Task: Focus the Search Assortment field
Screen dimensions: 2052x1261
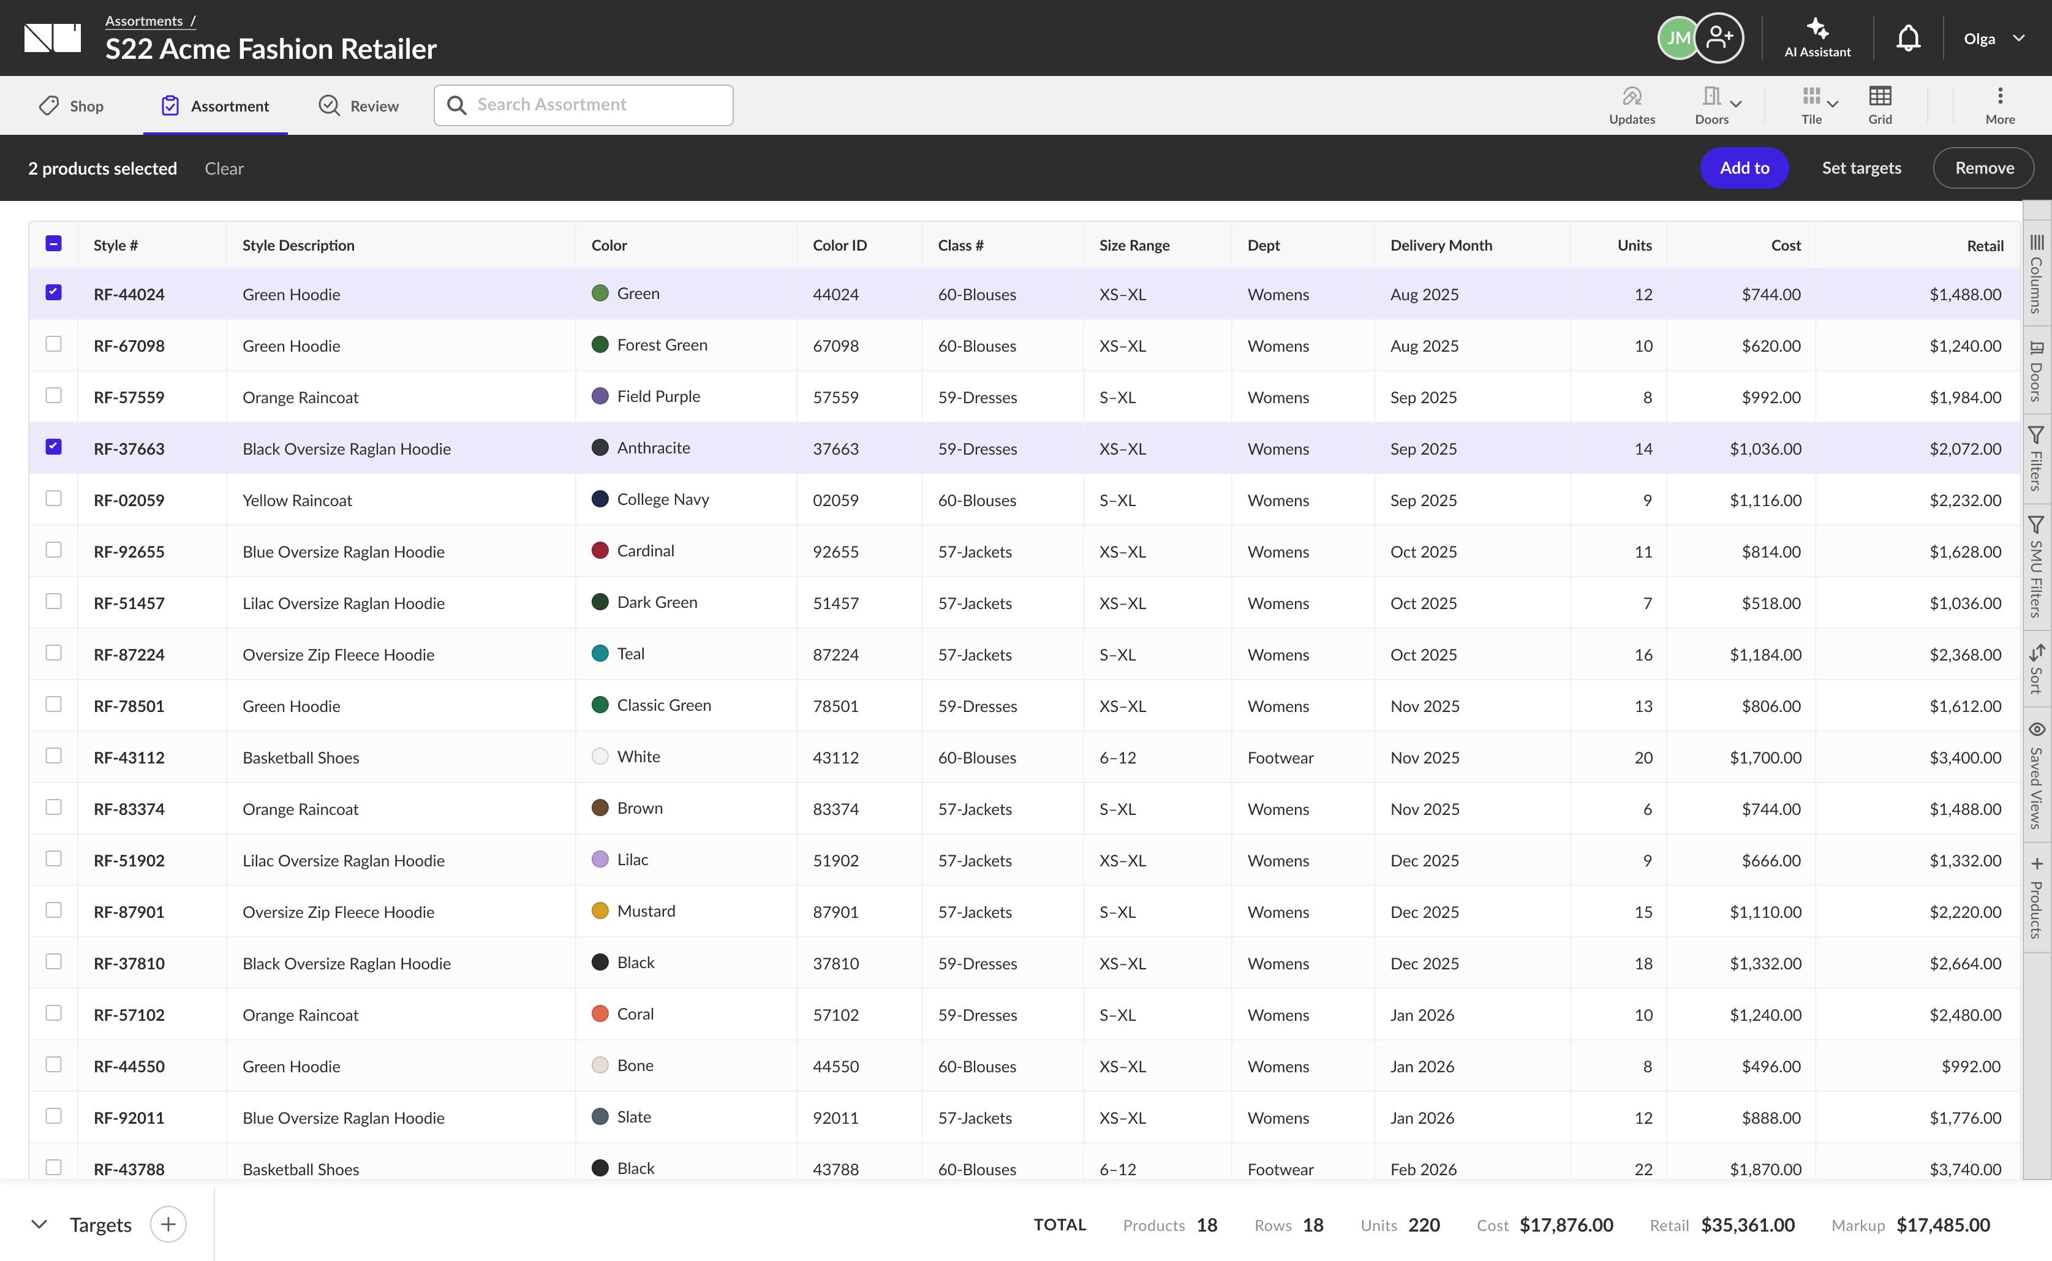Action: tap(583, 105)
